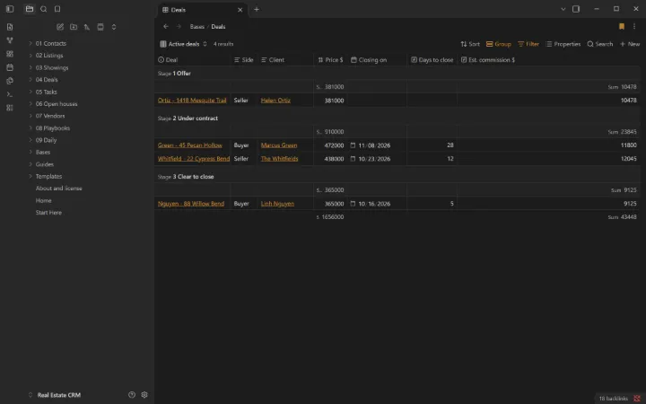Expand the 02 Listings folder
This screenshot has height=404, width=646.
click(x=49, y=56)
